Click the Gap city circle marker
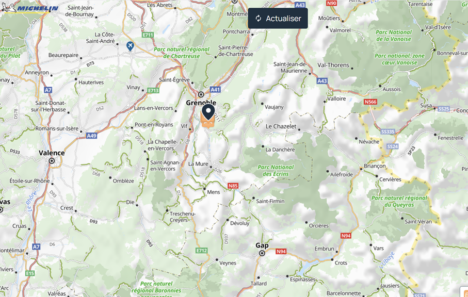The height and width of the screenshot is (297, 468). click(x=262, y=253)
